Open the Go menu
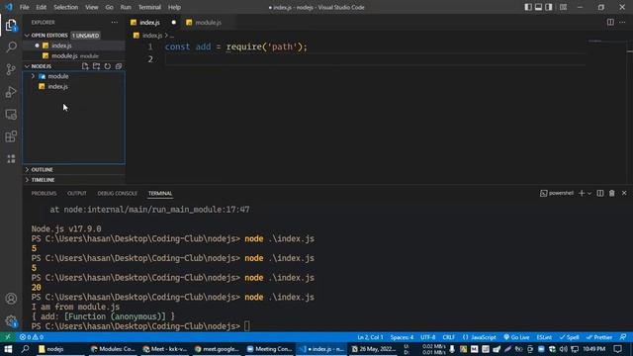This screenshot has width=633, height=356. point(110,7)
